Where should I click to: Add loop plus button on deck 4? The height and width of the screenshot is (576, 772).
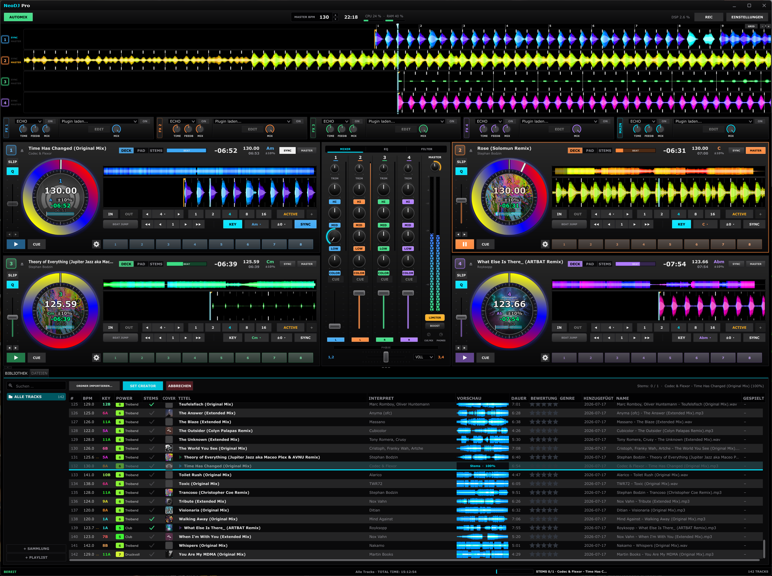point(760,328)
